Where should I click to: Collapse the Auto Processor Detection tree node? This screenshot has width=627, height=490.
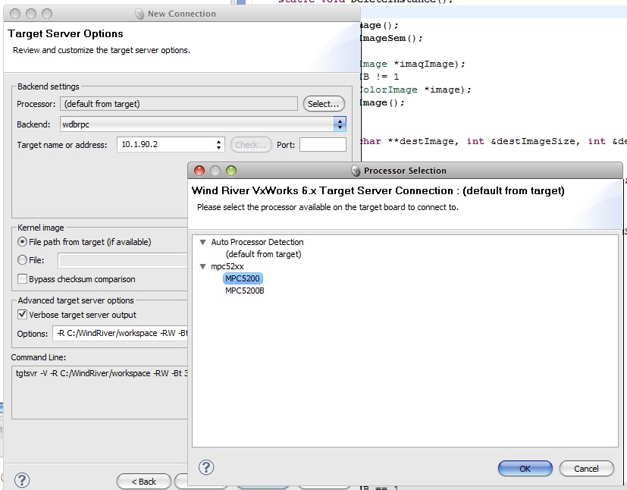202,242
